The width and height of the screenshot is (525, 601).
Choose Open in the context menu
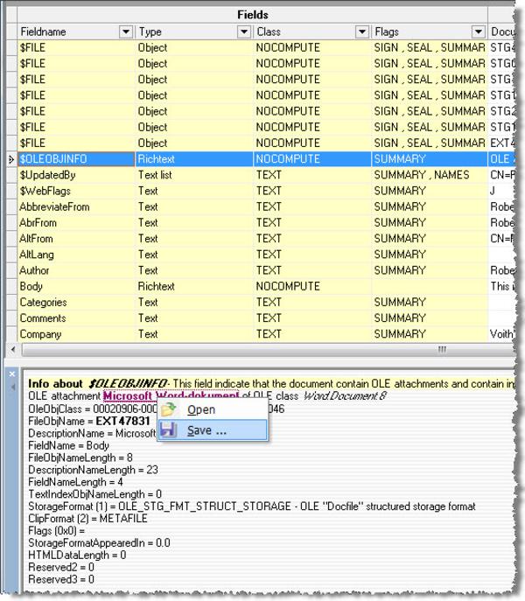point(213,409)
